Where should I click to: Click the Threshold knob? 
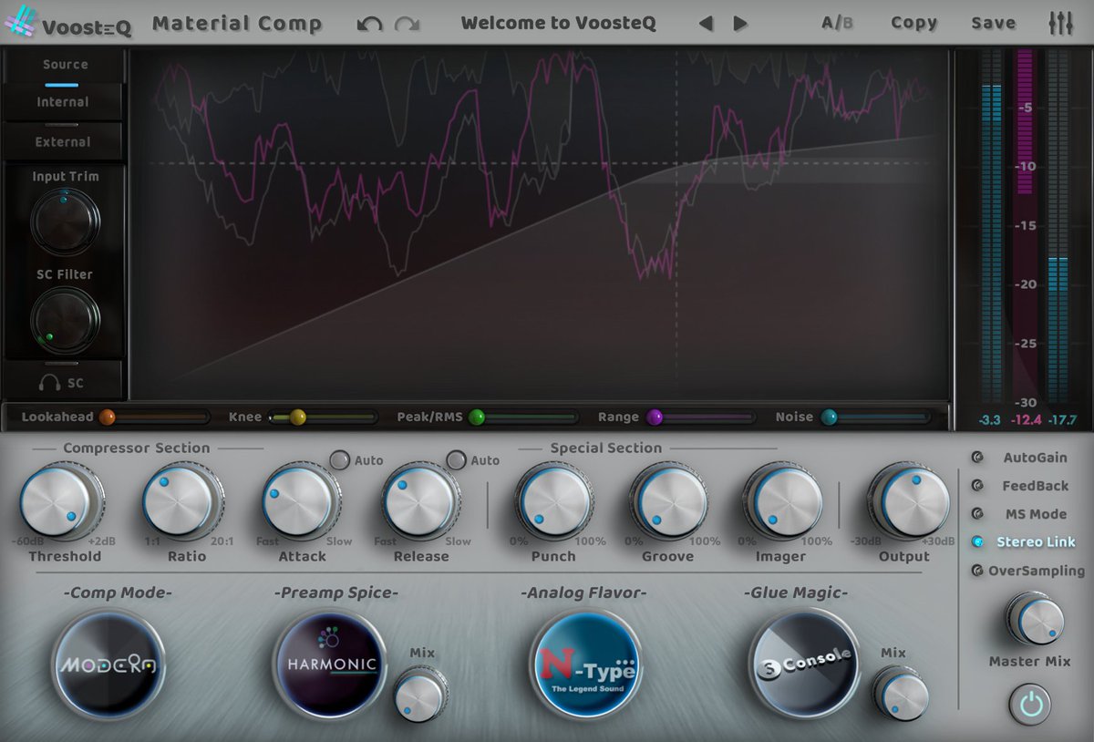coord(61,502)
